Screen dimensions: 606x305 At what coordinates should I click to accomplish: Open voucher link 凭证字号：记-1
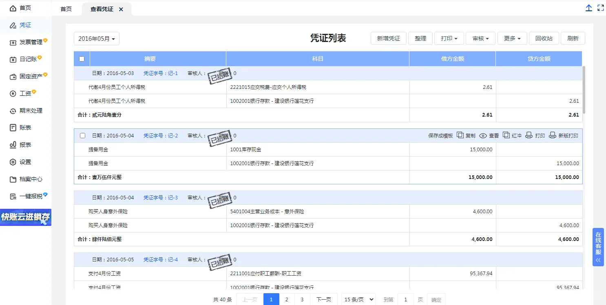pos(161,73)
